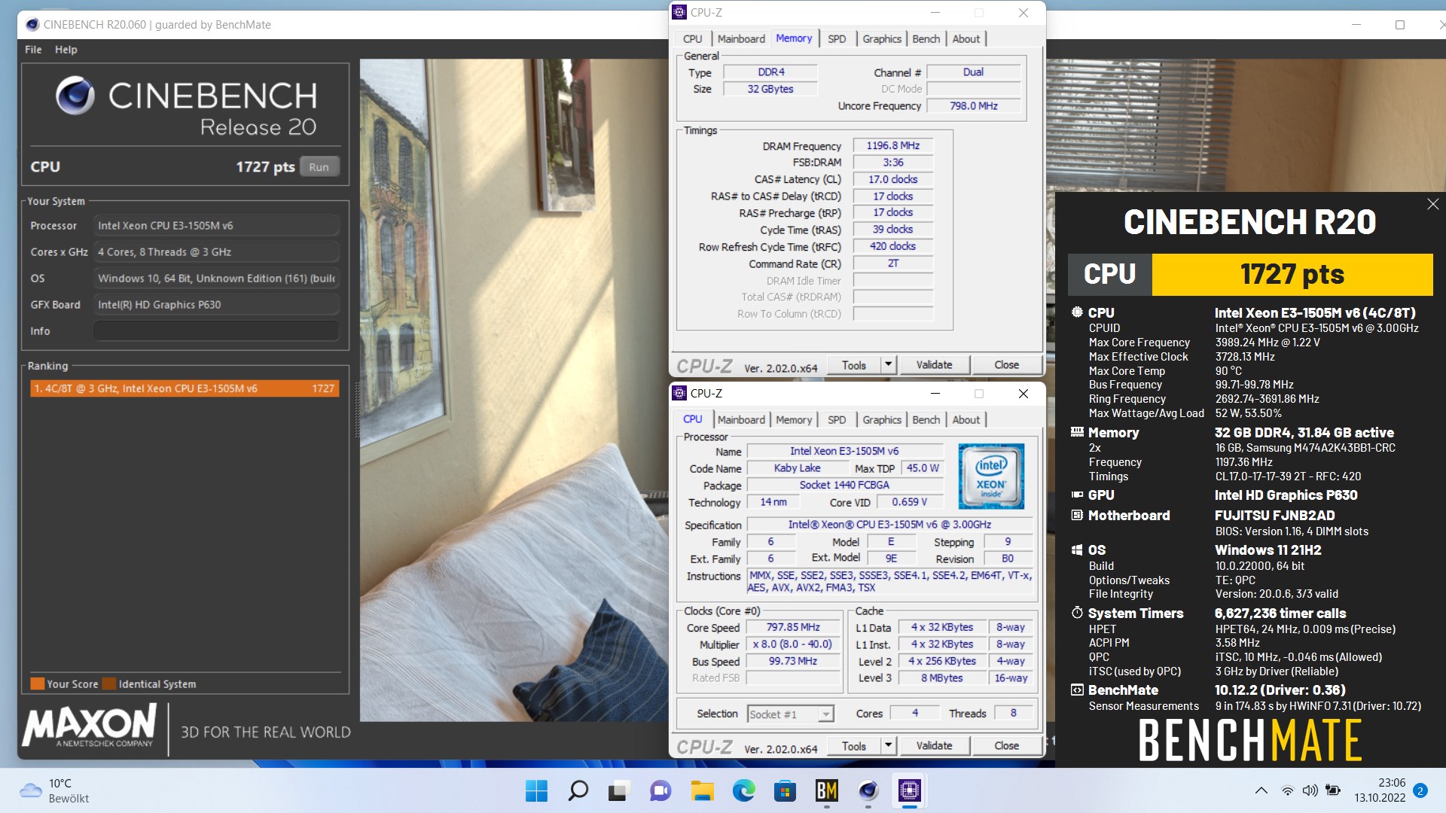Viewport: 1446px width, 813px height.
Task: Click Tools button in lower CPU-Z
Action: point(854,746)
